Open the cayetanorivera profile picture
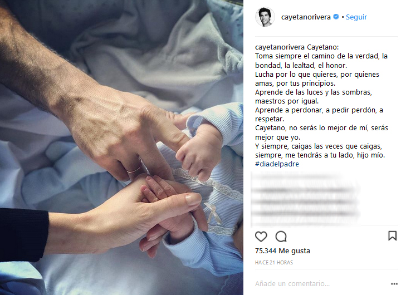The width and height of the screenshot is (401, 295). [265, 17]
